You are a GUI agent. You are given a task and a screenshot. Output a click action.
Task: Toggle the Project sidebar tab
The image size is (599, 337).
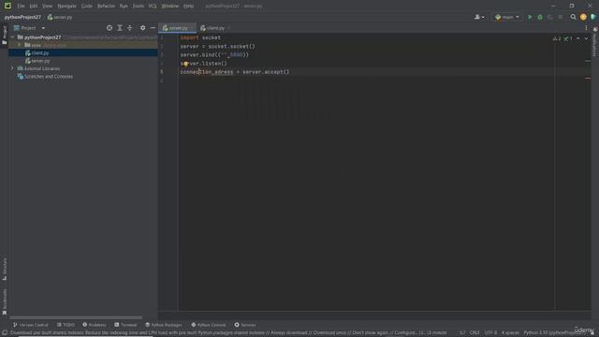(5, 36)
